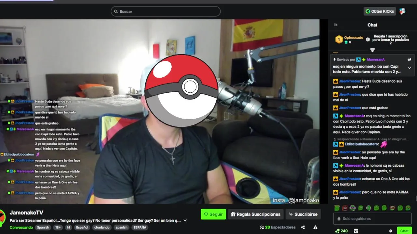Viewport: 417px width, 234px height.
Task: Select the charlando tag
Action: pyautogui.click(x=102, y=227)
